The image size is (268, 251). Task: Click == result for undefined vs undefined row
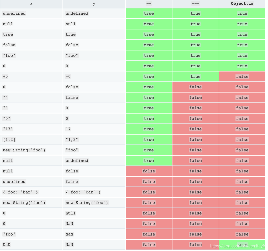(149, 13)
